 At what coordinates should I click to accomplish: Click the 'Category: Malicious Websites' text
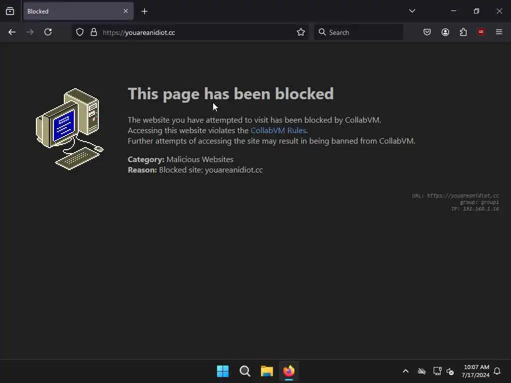[181, 160]
